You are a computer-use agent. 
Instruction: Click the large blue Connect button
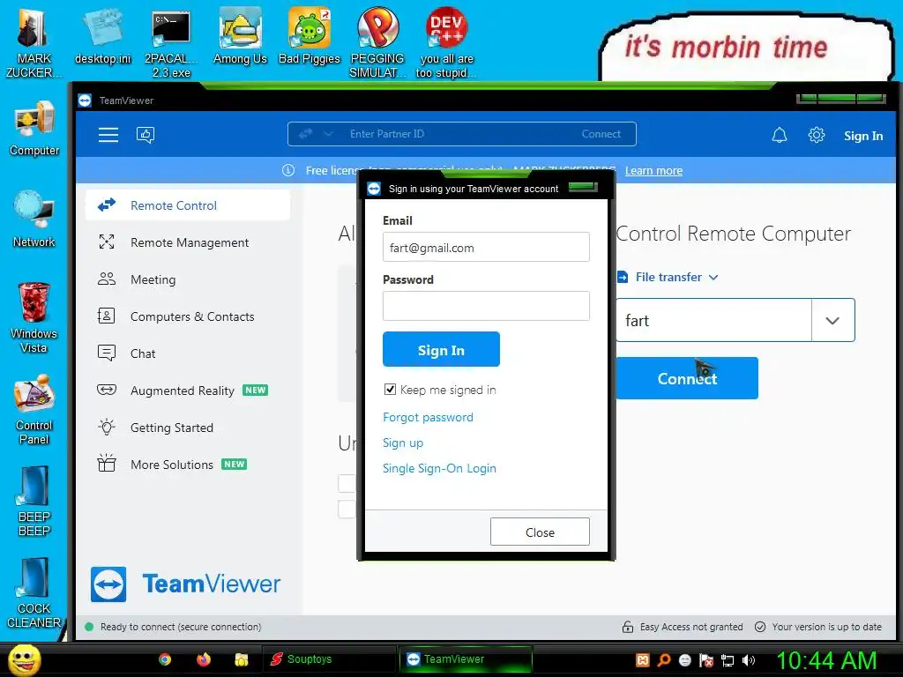pos(687,378)
